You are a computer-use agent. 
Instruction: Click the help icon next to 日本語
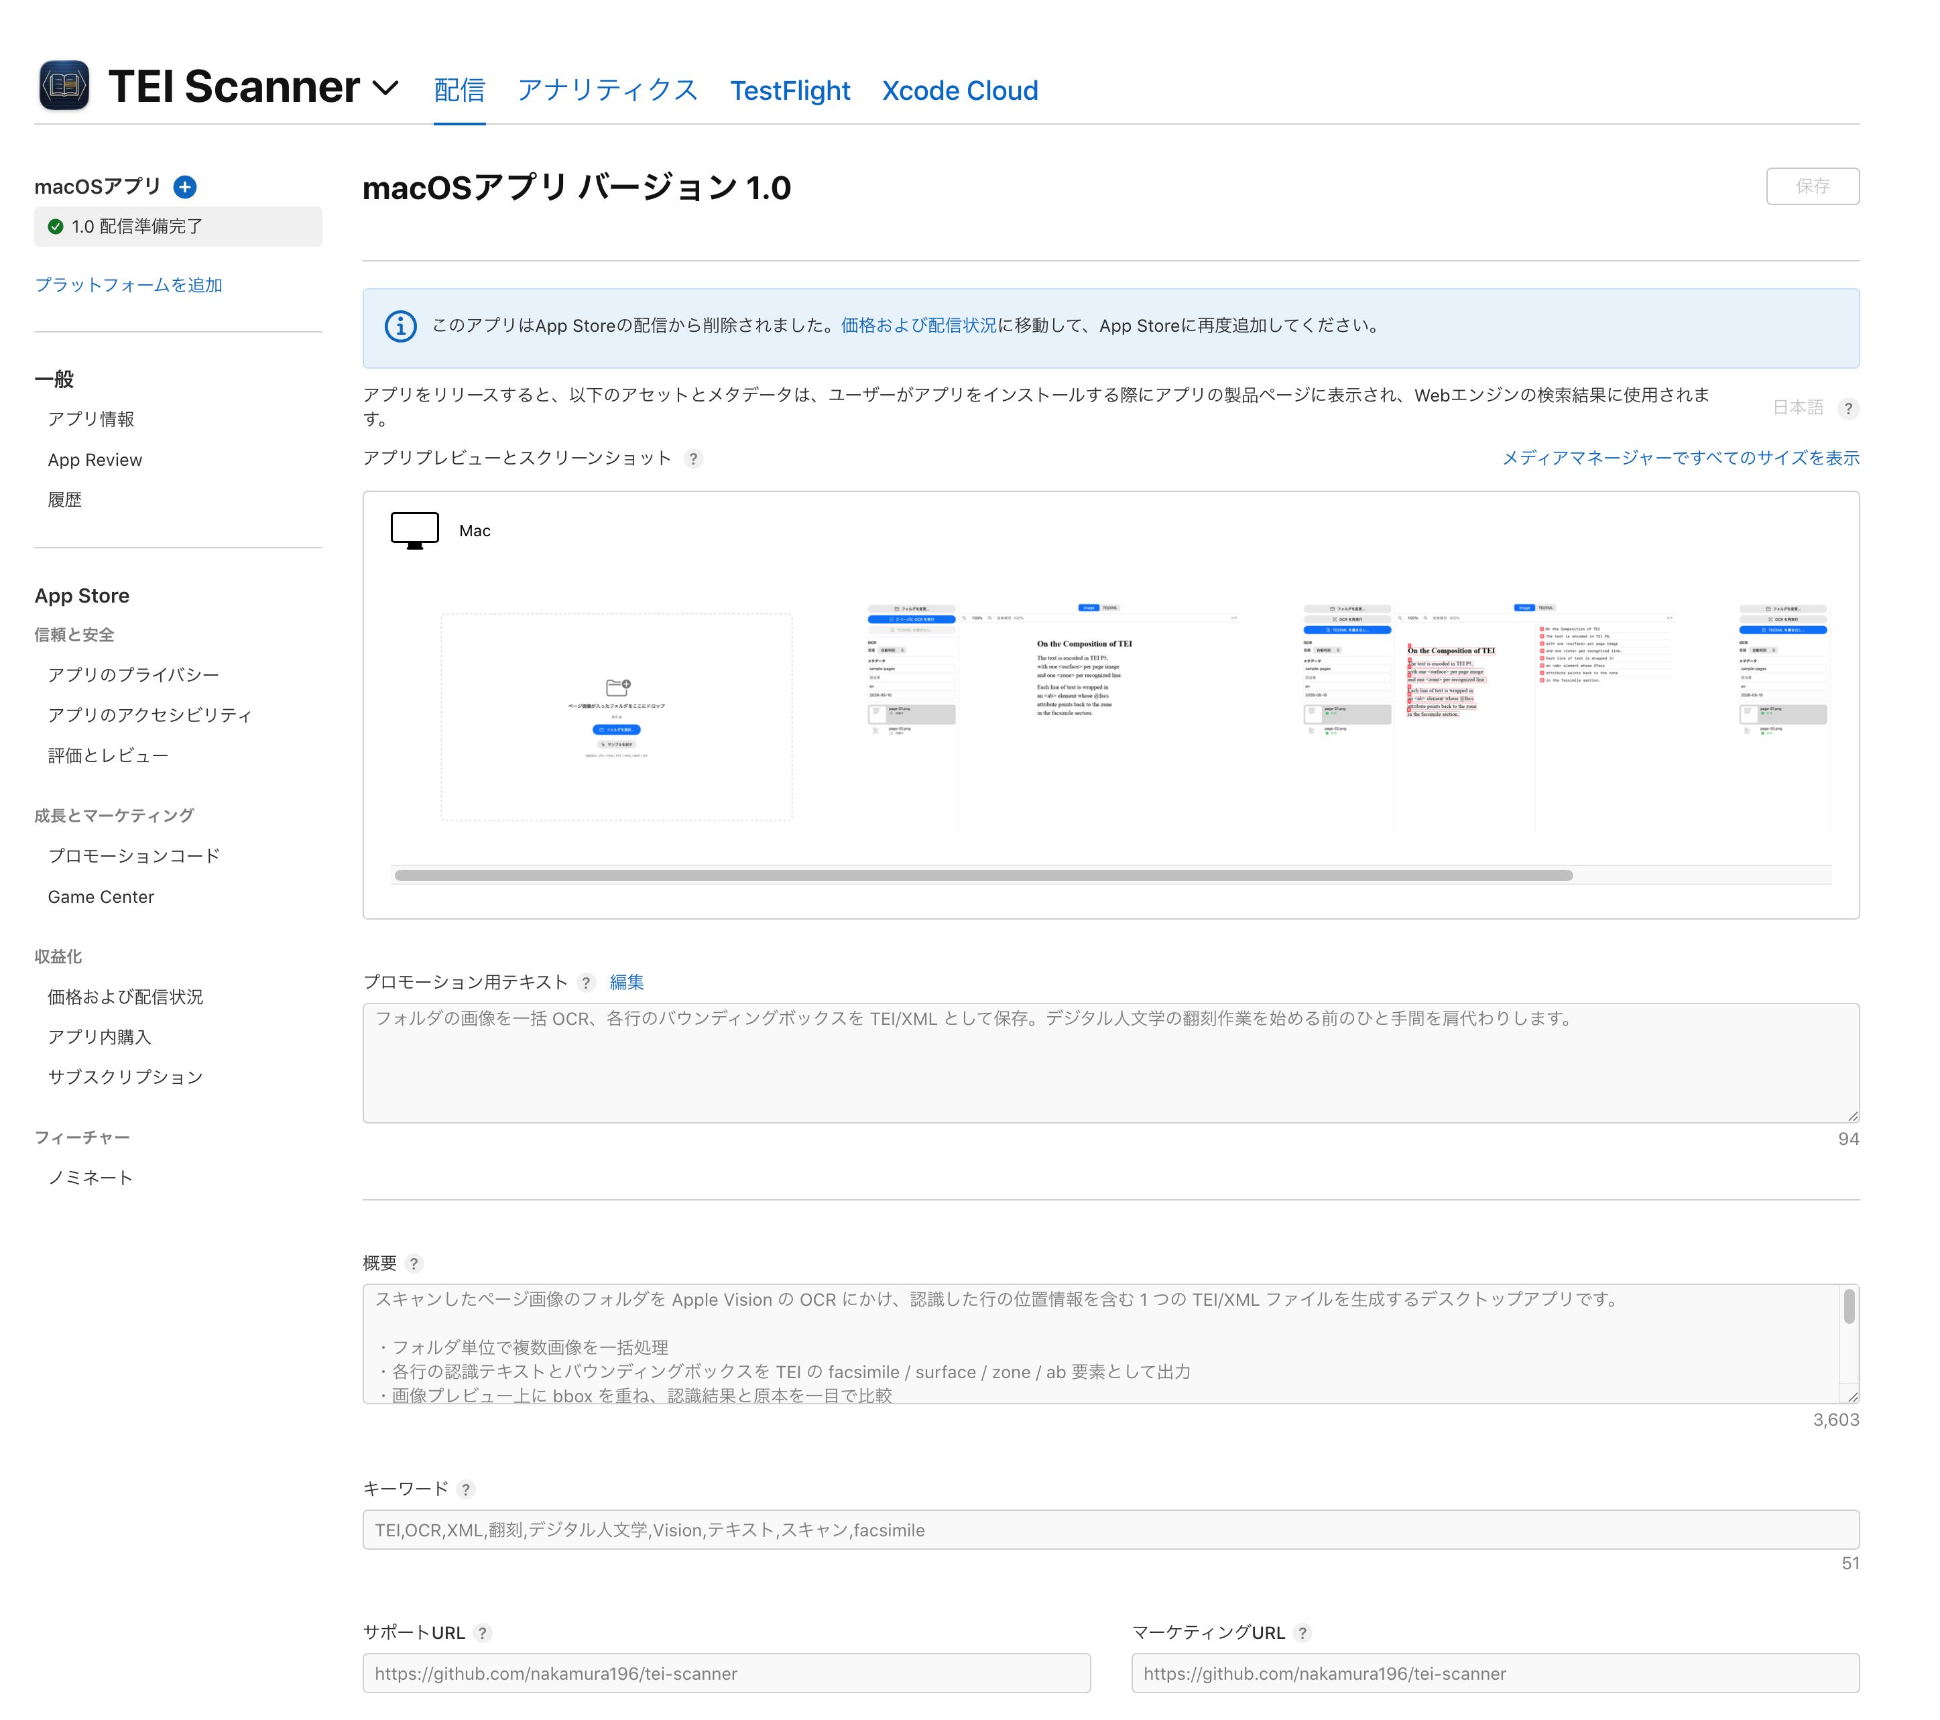[1848, 409]
